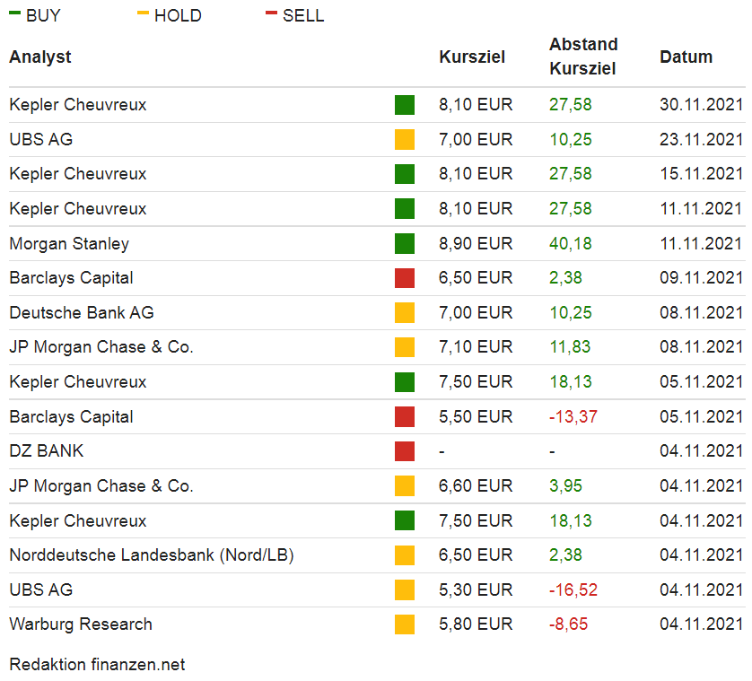Click the yellow square in UBS AG 5,30 EUR row
Image resolution: width=752 pixels, height=681 pixels.
[x=405, y=589]
